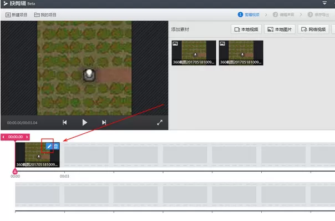The image size is (335, 221).
Task: Open 我的项目 my projects
Action: pyautogui.click(x=45, y=15)
